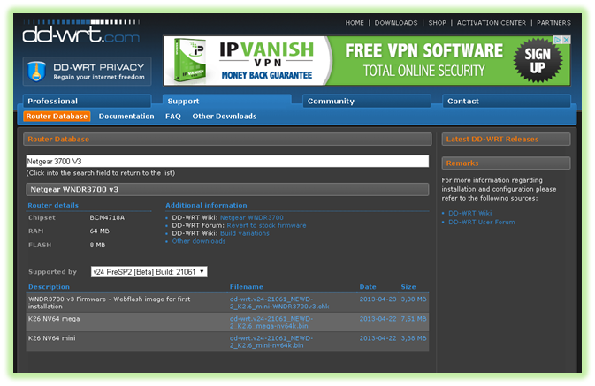Switch to the Professional tab
595x386 pixels.
pyautogui.click(x=88, y=102)
